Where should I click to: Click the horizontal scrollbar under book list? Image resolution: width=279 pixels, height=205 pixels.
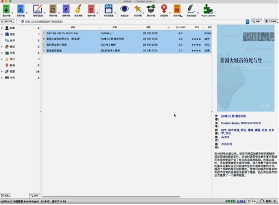pos(111,196)
